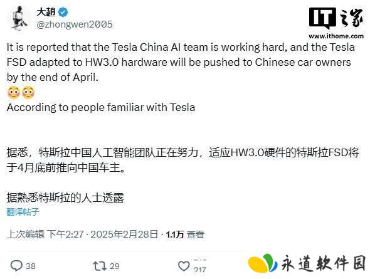
Task: Click the 下午2:27 timestamp
Action: click(x=66, y=234)
